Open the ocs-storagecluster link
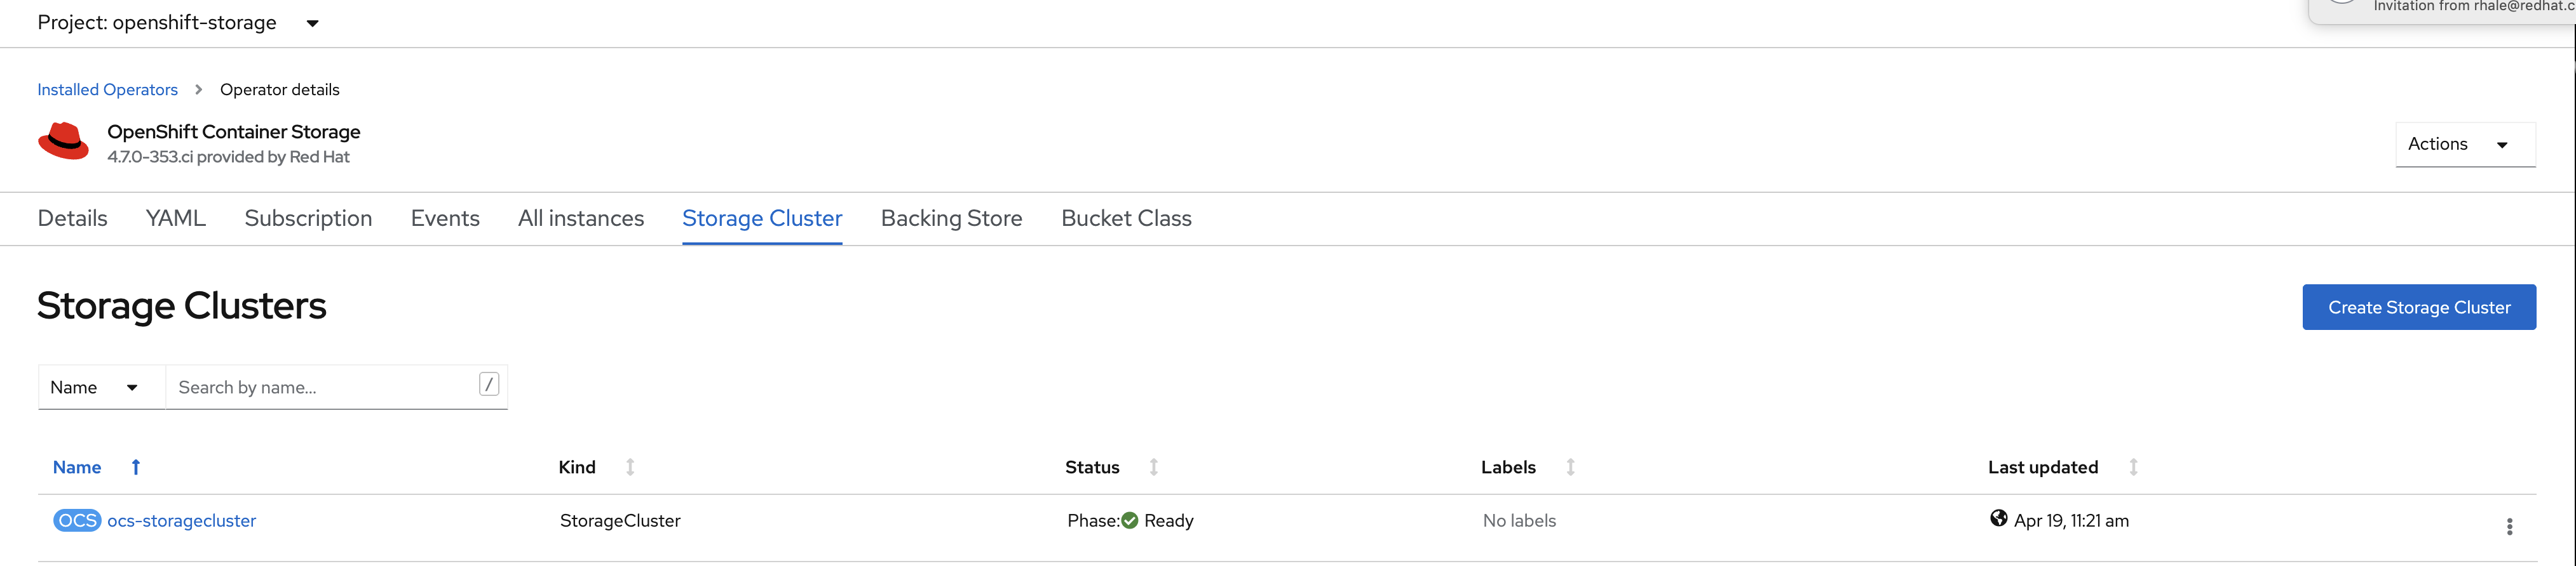Viewport: 2576px width, 566px height. pyautogui.click(x=181, y=520)
